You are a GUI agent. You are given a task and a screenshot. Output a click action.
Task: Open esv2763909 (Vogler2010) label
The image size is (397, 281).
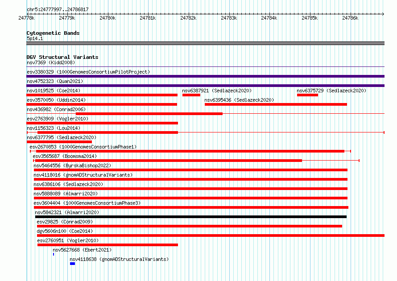point(58,119)
